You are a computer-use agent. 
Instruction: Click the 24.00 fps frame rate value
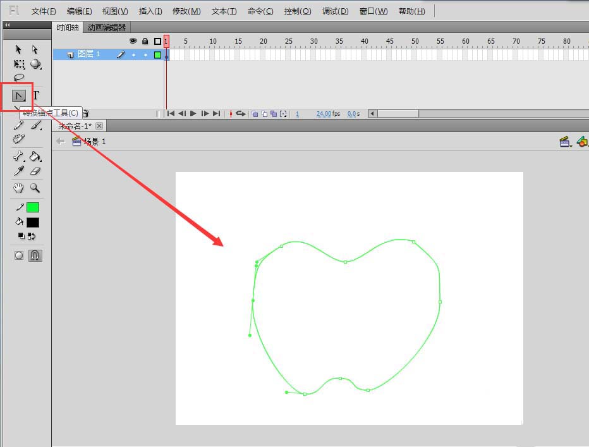point(324,114)
